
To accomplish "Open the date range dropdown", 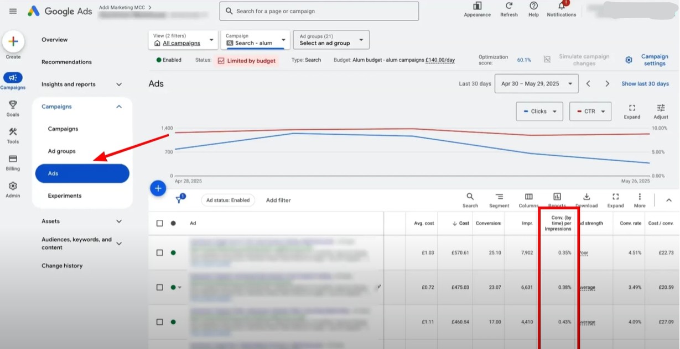I will (x=536, y=84).
